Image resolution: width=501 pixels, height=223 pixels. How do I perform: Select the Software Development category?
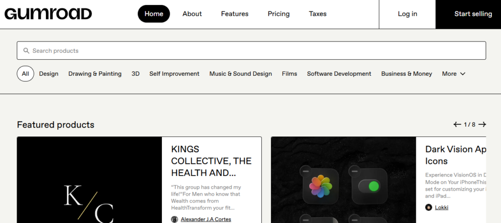click(x=339, y=74)
